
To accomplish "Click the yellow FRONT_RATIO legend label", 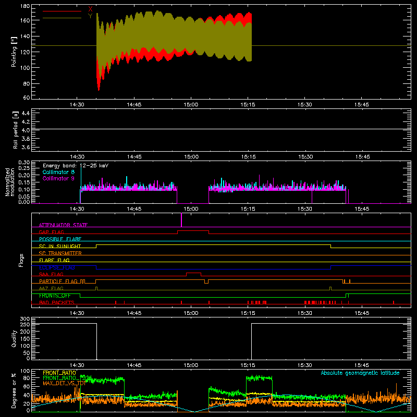I will point(59,373).
